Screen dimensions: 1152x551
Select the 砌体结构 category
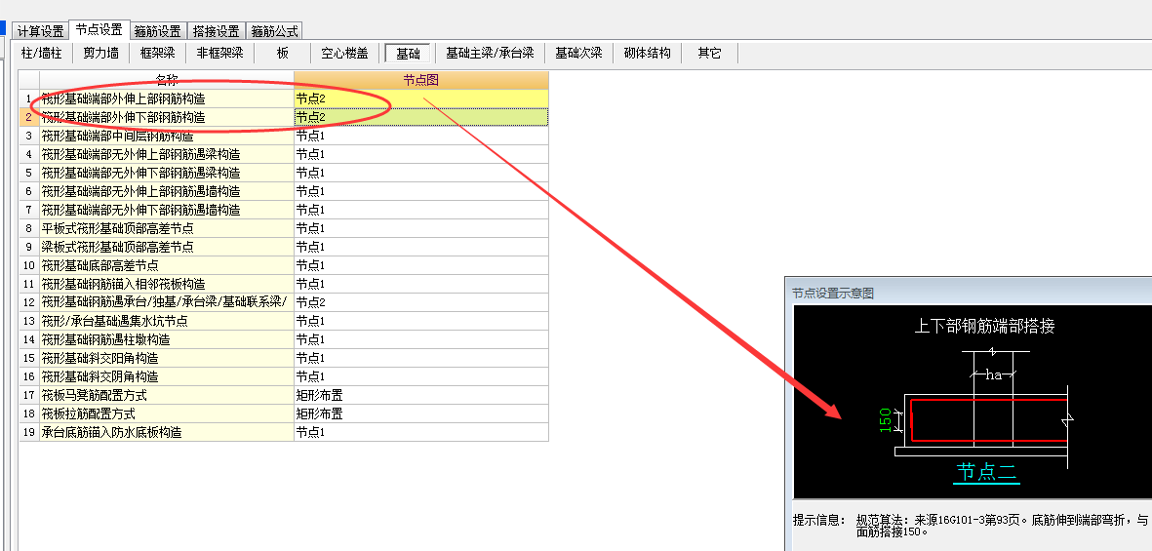tap(648, 53)
